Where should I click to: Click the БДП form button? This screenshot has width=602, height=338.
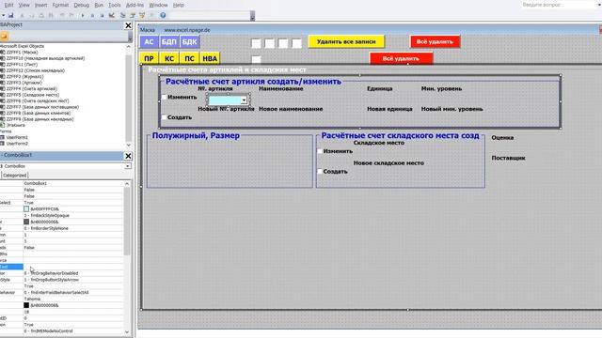169,41
